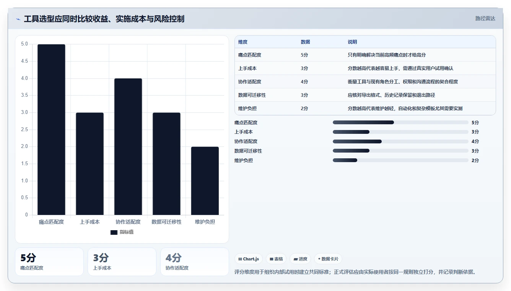Click the 上手成本 x-axis label under the chart
Screen dimensions: 511x291
point(90,222)
